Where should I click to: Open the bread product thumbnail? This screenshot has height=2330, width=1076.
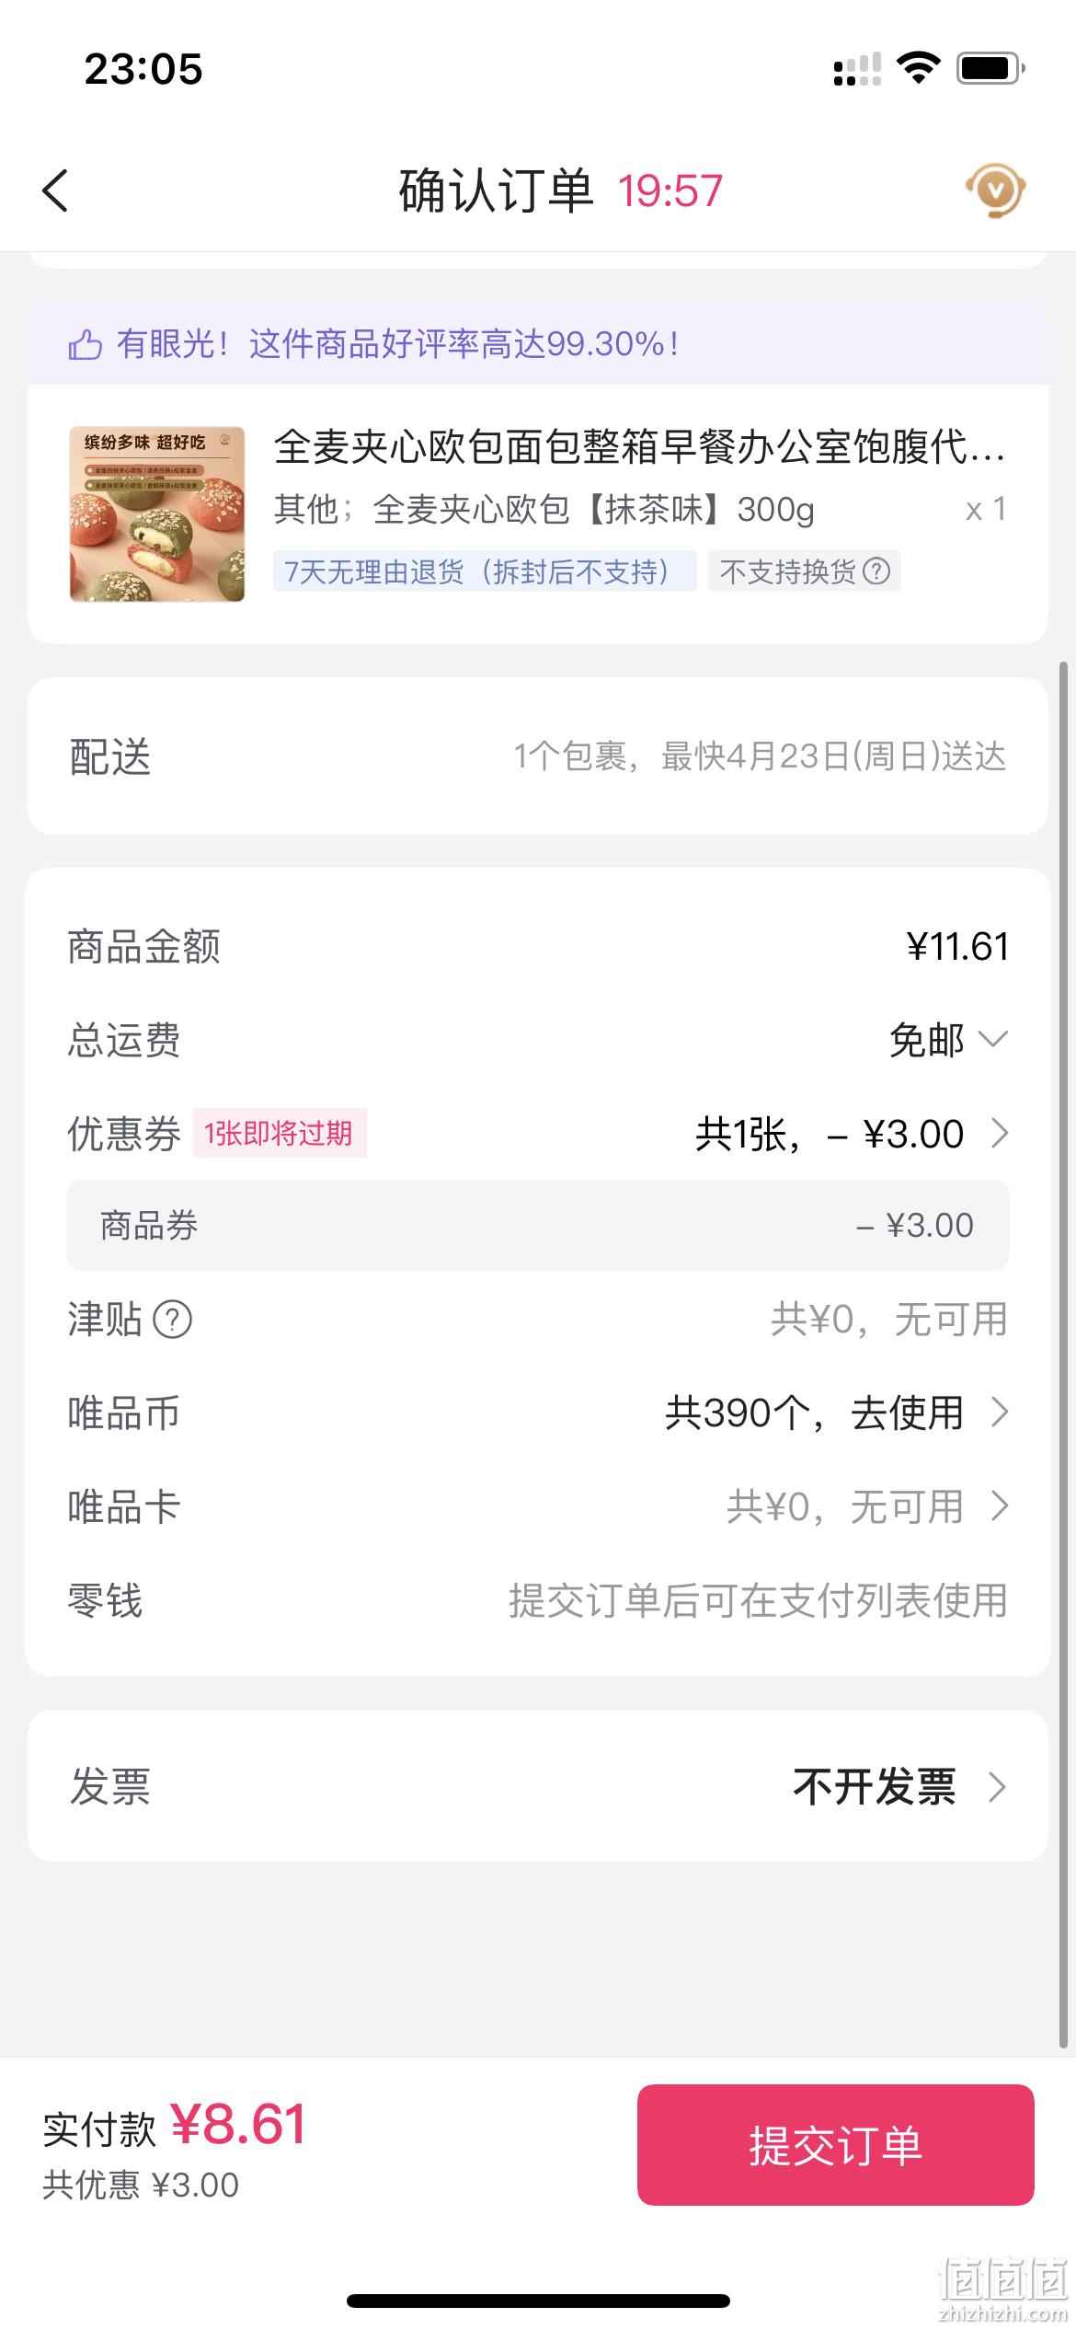tap(157, 513)
